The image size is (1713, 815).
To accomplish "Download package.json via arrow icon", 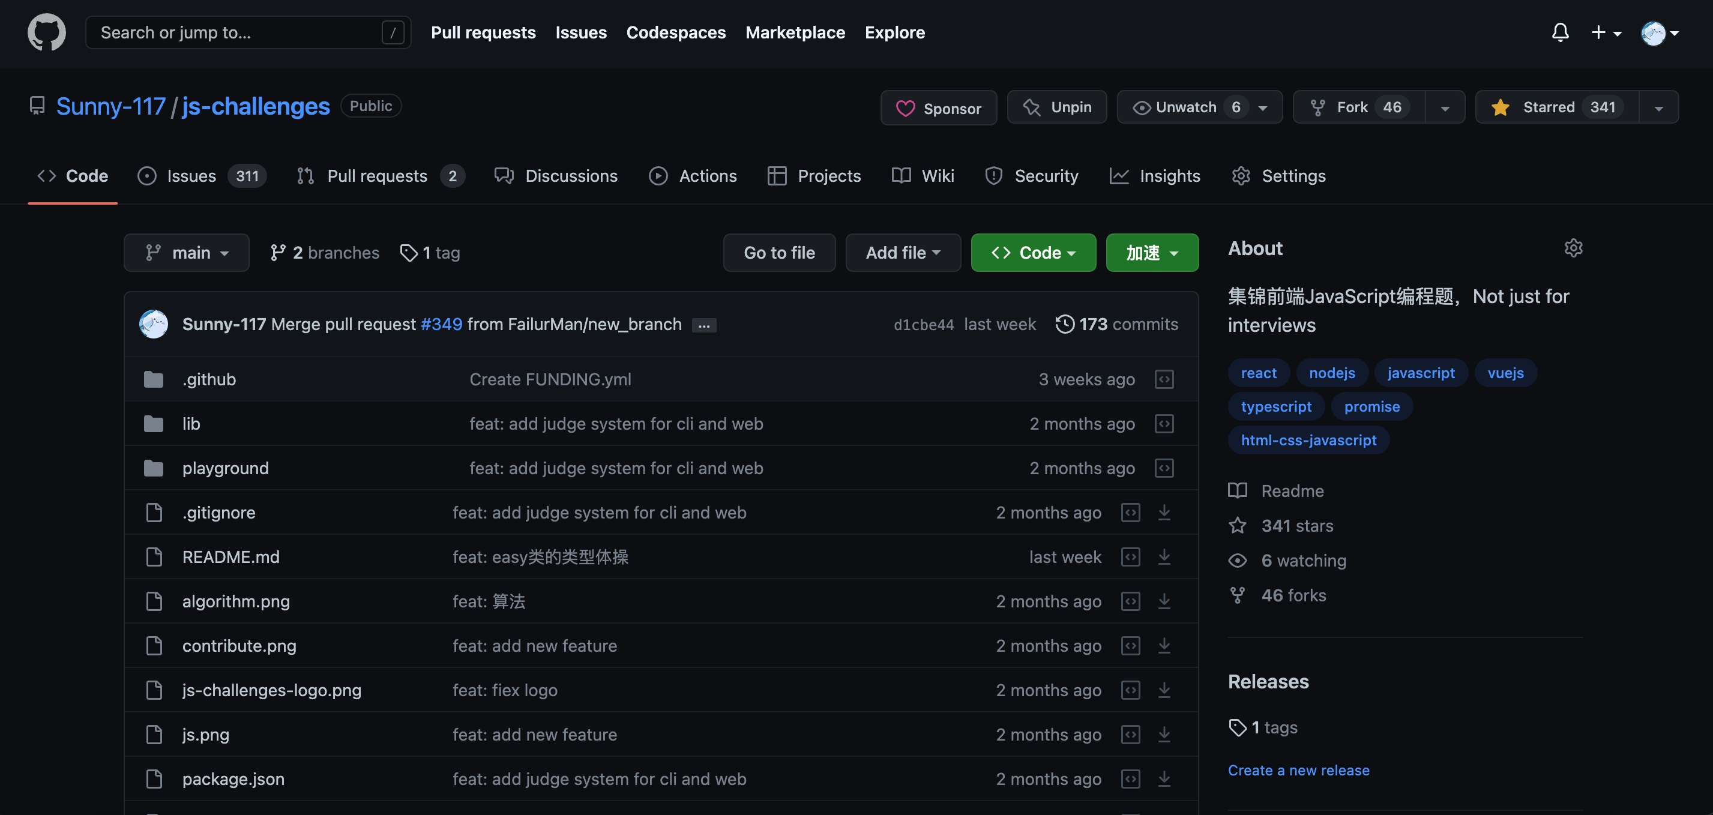I will pos(1164,779).
